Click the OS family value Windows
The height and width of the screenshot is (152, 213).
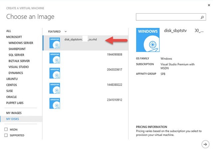coord(166,59)
